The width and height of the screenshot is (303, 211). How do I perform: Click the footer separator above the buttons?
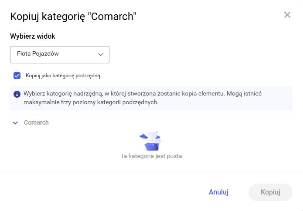coord(151,173)
